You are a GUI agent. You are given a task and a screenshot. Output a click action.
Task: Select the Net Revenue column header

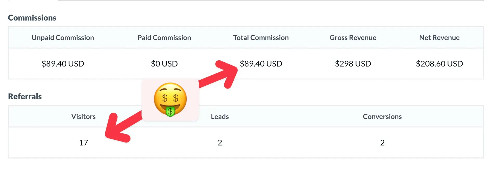pyautogui.click(x=439, y=38)
